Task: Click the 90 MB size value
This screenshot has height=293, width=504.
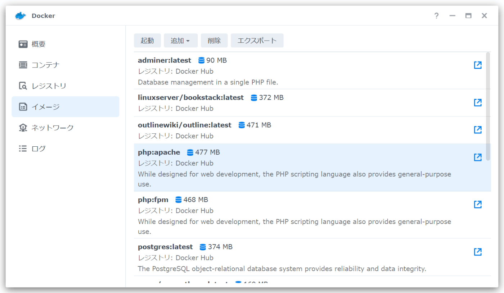Action: pos(217,60)
